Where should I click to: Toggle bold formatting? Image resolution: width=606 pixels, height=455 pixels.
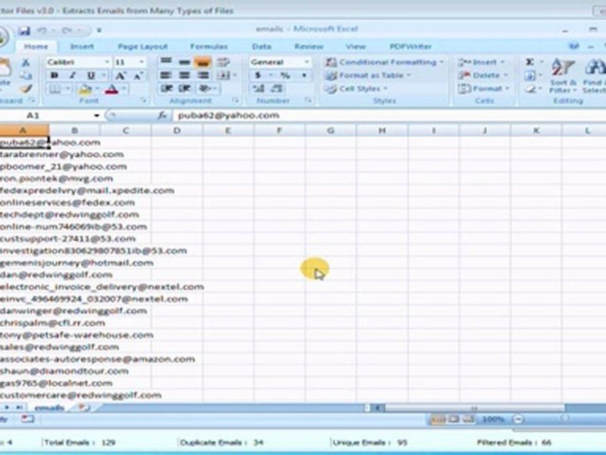pos(54,75)
